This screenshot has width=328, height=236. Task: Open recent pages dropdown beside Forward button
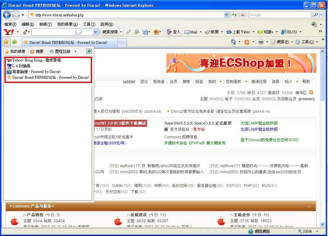[x=23, y=15]
